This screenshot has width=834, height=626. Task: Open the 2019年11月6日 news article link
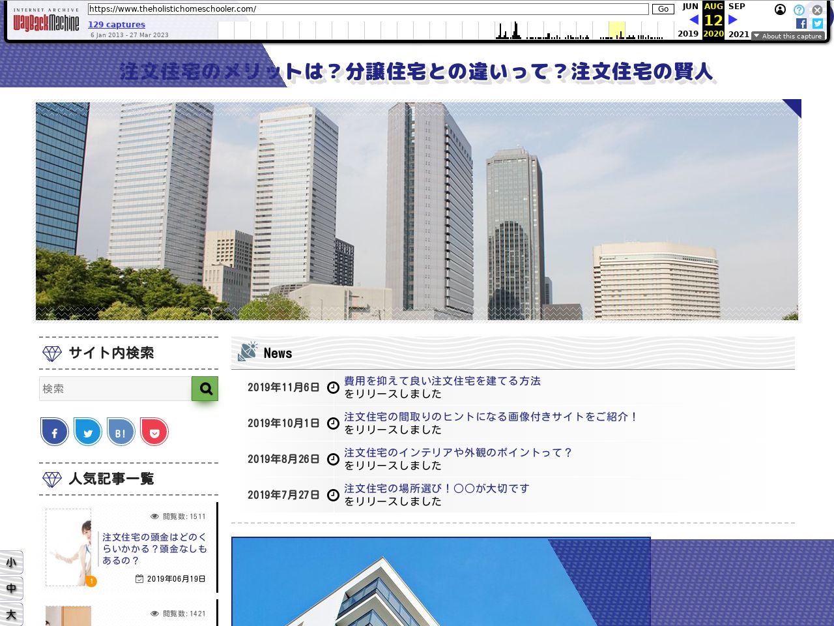coord(442,381)
